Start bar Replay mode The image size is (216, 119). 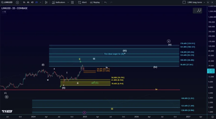95,2
